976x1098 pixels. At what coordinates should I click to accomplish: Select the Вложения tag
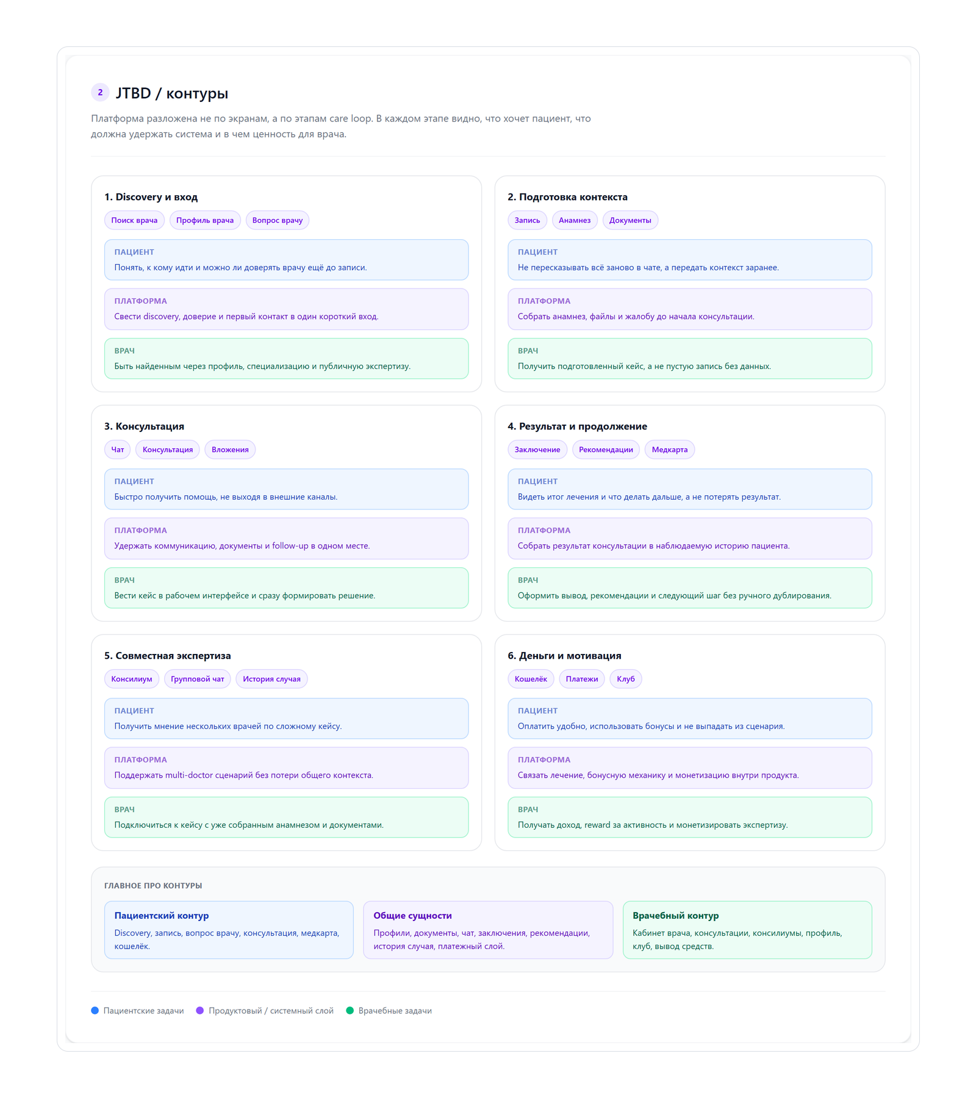[x=230, y=450]
